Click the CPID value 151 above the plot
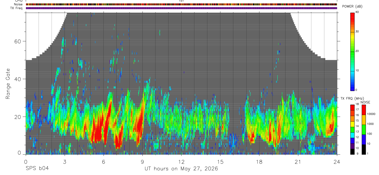Viewport: 379px width, 175px height. click(x=181, y=1)
